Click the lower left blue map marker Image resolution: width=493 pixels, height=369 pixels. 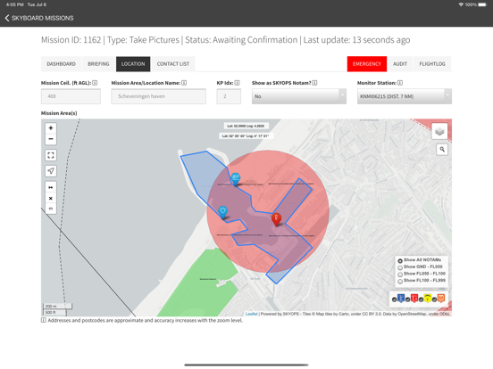pyautogui.click(x=222, y=212)
